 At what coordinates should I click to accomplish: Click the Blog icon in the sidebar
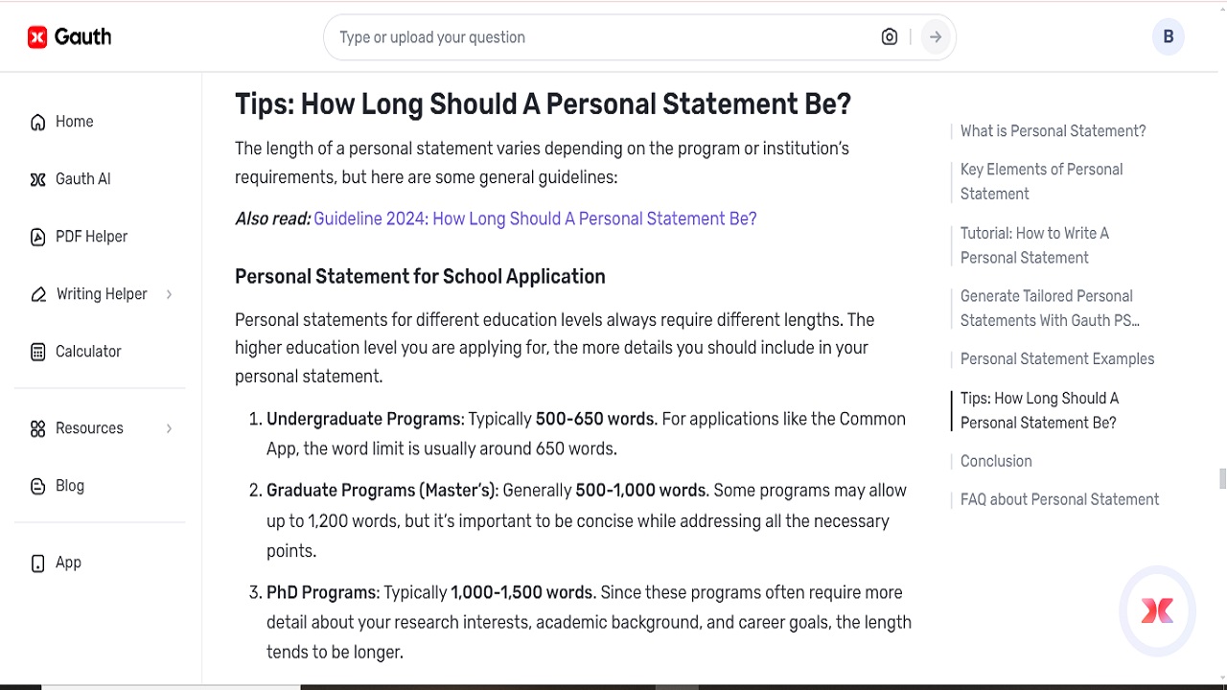pyautogui.click(x=36, y=486)
